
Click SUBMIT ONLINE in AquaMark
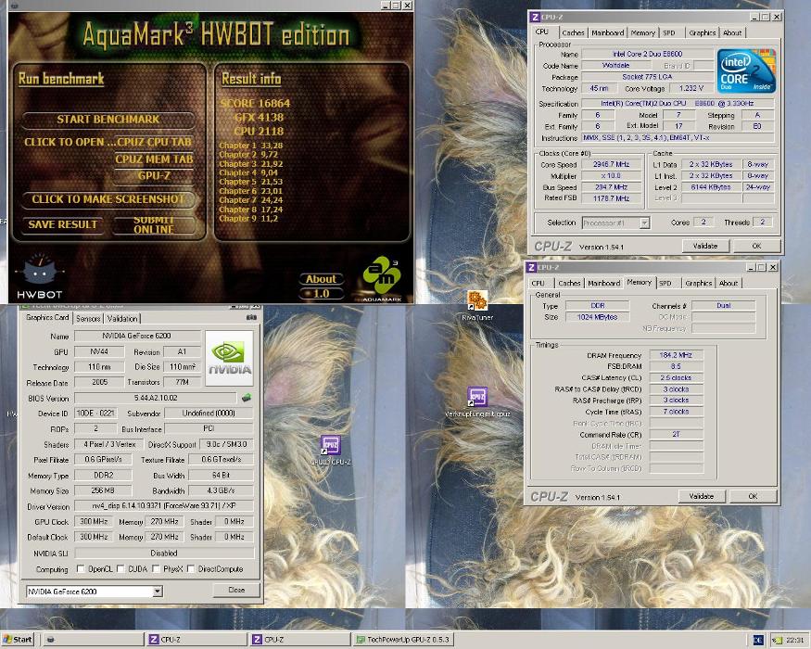pyautogui.click(x=154, y=224)
